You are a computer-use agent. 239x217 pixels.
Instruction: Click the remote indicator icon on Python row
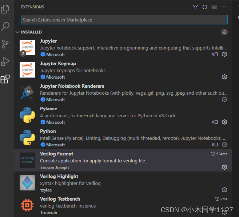point(215,145)
